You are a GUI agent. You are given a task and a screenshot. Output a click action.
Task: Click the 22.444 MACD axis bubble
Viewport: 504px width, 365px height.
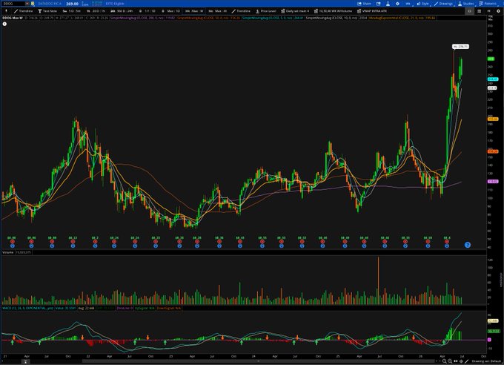(493, 321)
